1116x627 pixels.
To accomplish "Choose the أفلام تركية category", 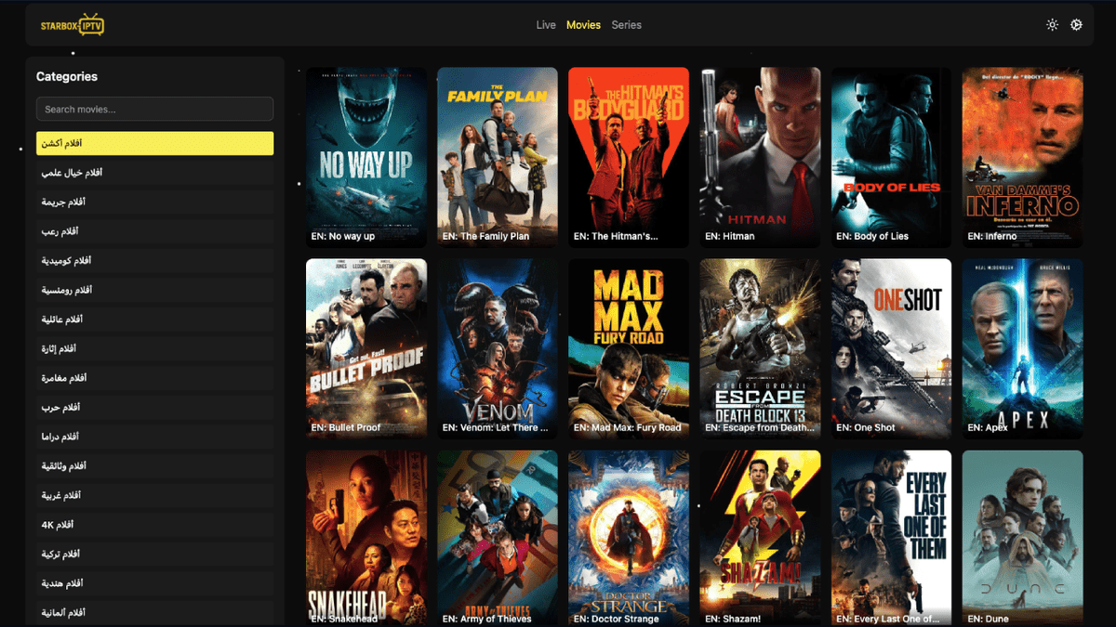I will pos(154,555).
